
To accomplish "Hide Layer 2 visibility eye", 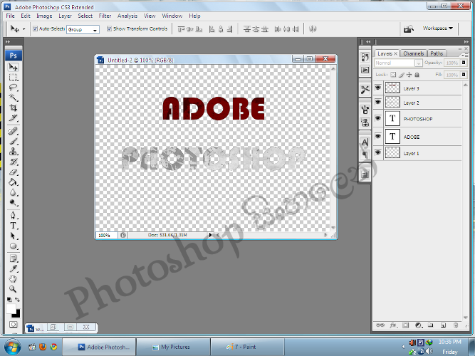I will pos(378,102).
